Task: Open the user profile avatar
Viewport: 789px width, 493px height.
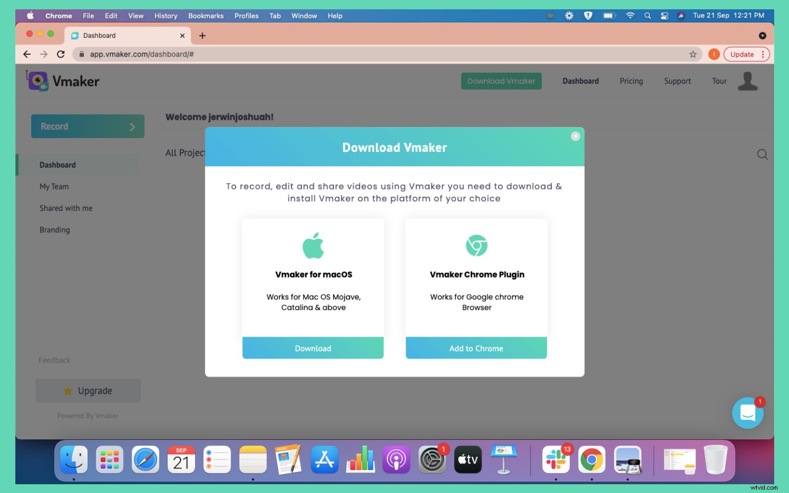Action: (747, 81)
